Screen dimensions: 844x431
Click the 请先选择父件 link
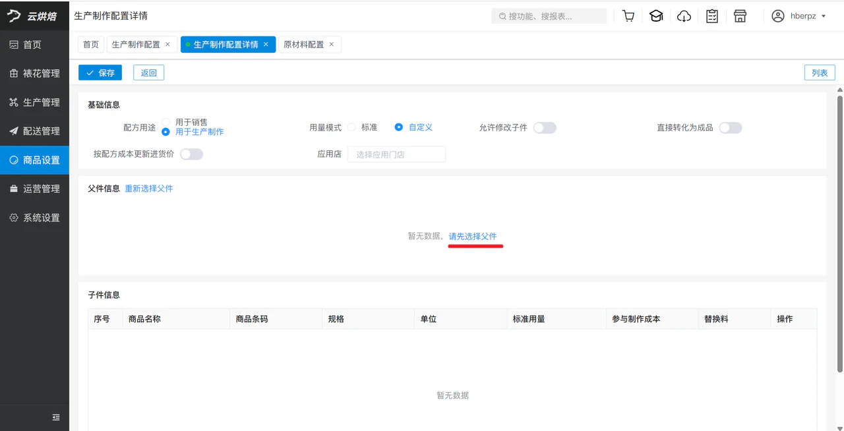473,236
